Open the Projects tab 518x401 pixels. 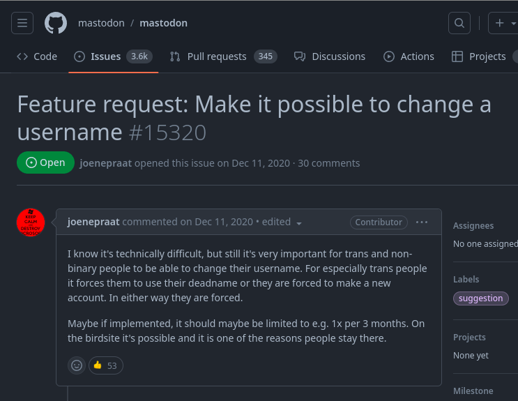pos(479,56)
